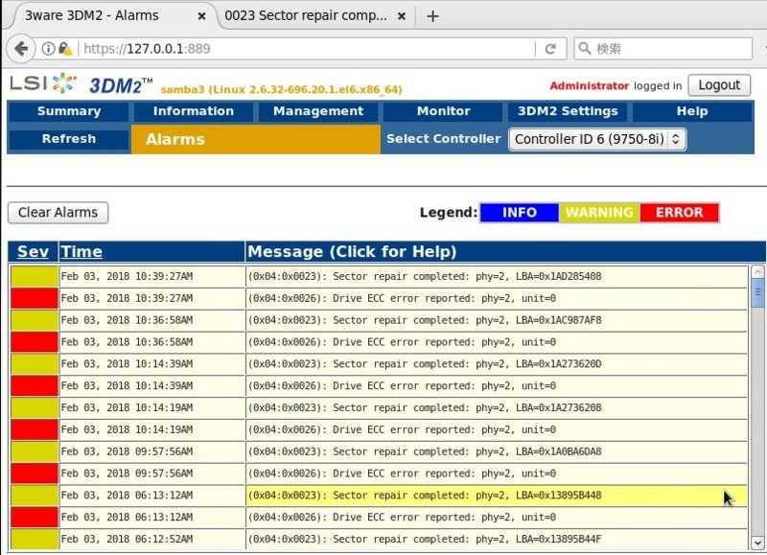This screenshot has height=555, width=767.
Task: Expand the Controller ID 6 dropdown
Action: (596, 139)
